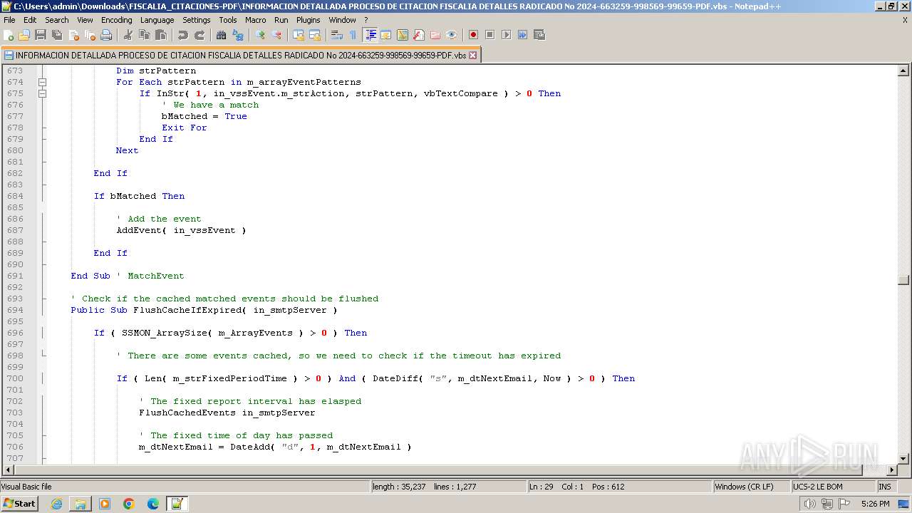912x513 pixels.
Task: Undo the last edit with the Undo arrow
Action: point(183,35)
